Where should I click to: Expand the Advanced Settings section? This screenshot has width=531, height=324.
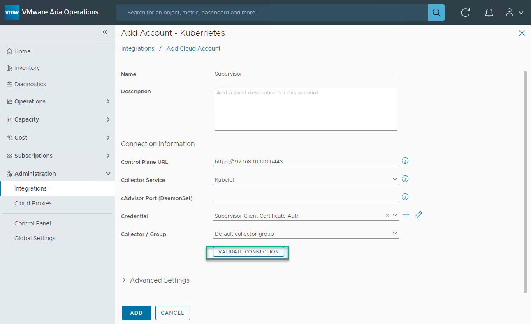[156, 280]
